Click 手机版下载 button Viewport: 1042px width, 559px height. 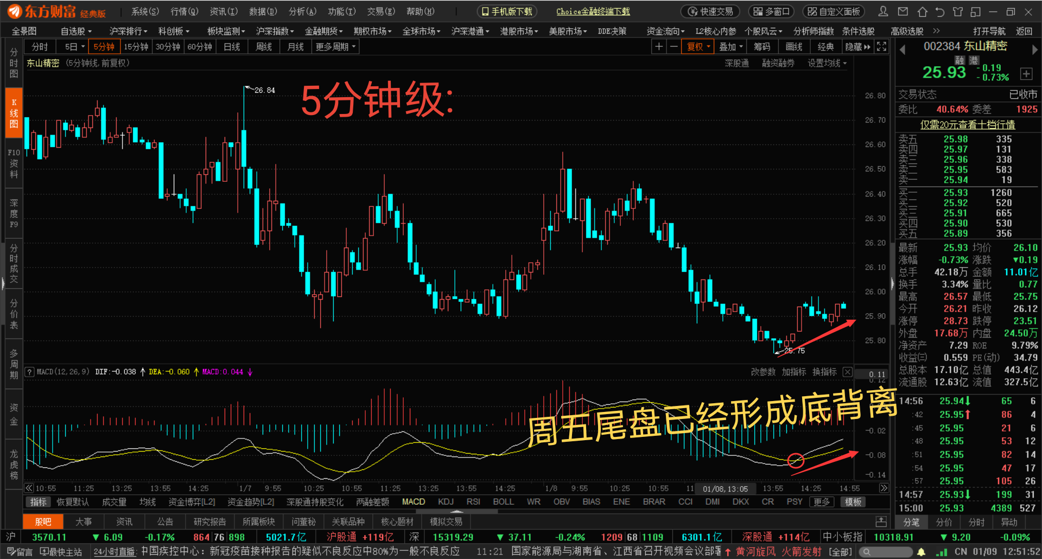(x=507, y=11)
